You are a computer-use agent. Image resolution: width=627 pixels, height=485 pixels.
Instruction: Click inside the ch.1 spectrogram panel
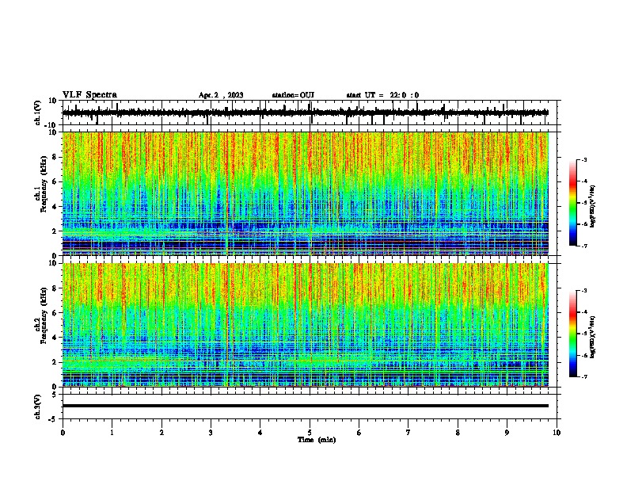coord(306,193)
